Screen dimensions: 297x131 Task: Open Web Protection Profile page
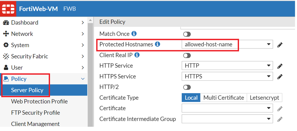tap(39, 102)
